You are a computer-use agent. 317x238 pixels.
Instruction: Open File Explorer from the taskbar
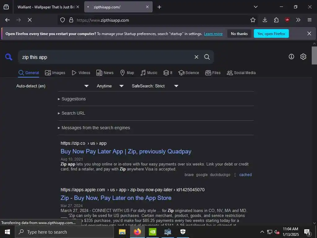point(122,232)
